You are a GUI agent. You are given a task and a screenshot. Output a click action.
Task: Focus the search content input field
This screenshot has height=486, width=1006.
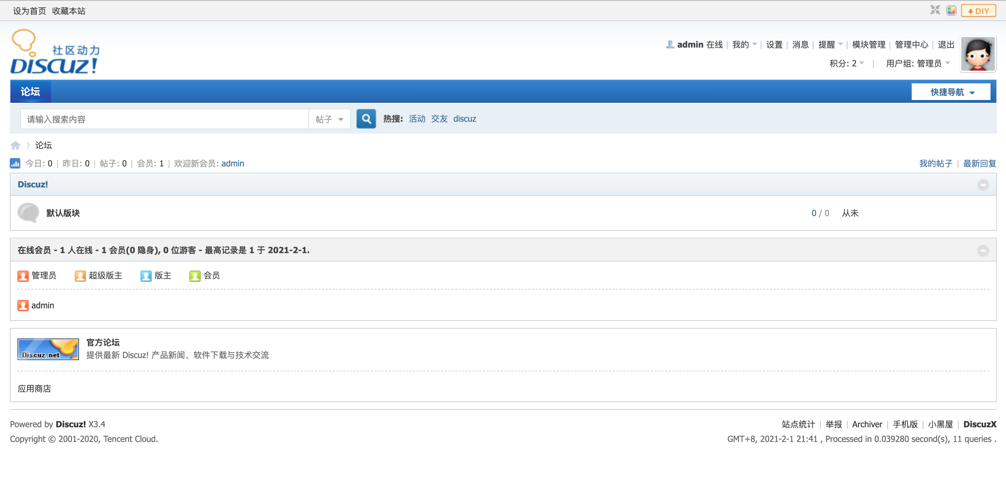pyautogui.click(x=164, y=119)
